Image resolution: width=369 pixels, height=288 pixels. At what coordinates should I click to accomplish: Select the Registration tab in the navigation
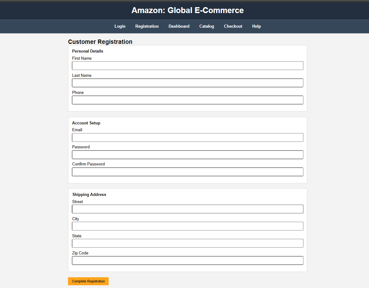click(147, 26)
